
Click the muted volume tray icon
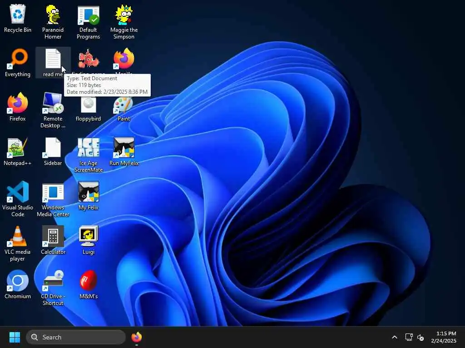[x=420, y=337]
